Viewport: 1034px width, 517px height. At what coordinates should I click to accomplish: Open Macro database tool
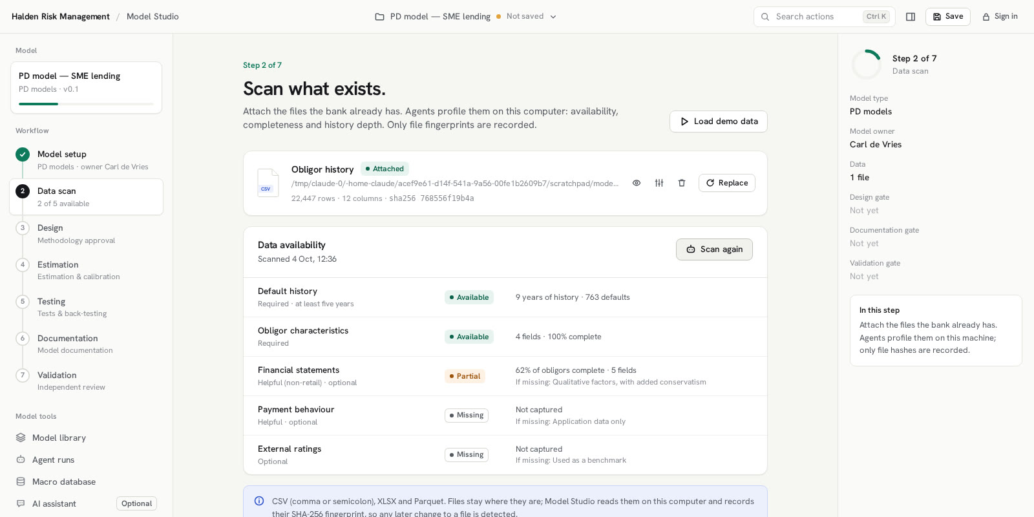pos(87,481)
